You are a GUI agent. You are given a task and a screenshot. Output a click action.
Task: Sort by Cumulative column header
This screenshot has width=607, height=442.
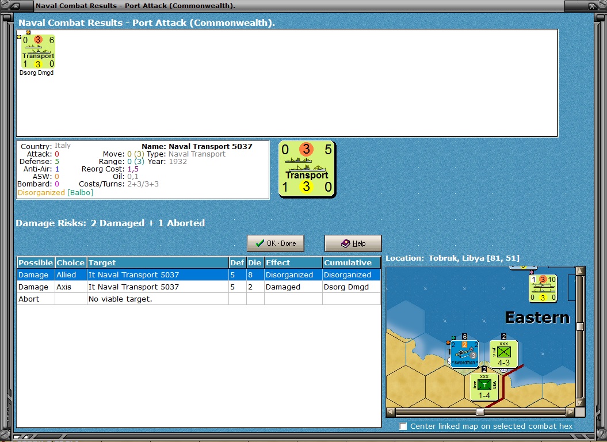tap(352, 262)
